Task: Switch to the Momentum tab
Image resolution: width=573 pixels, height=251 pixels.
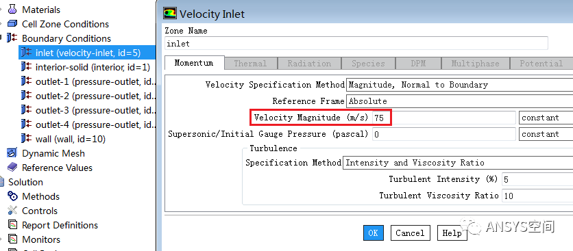Action: pyautogui.click(x=194, y=63)
